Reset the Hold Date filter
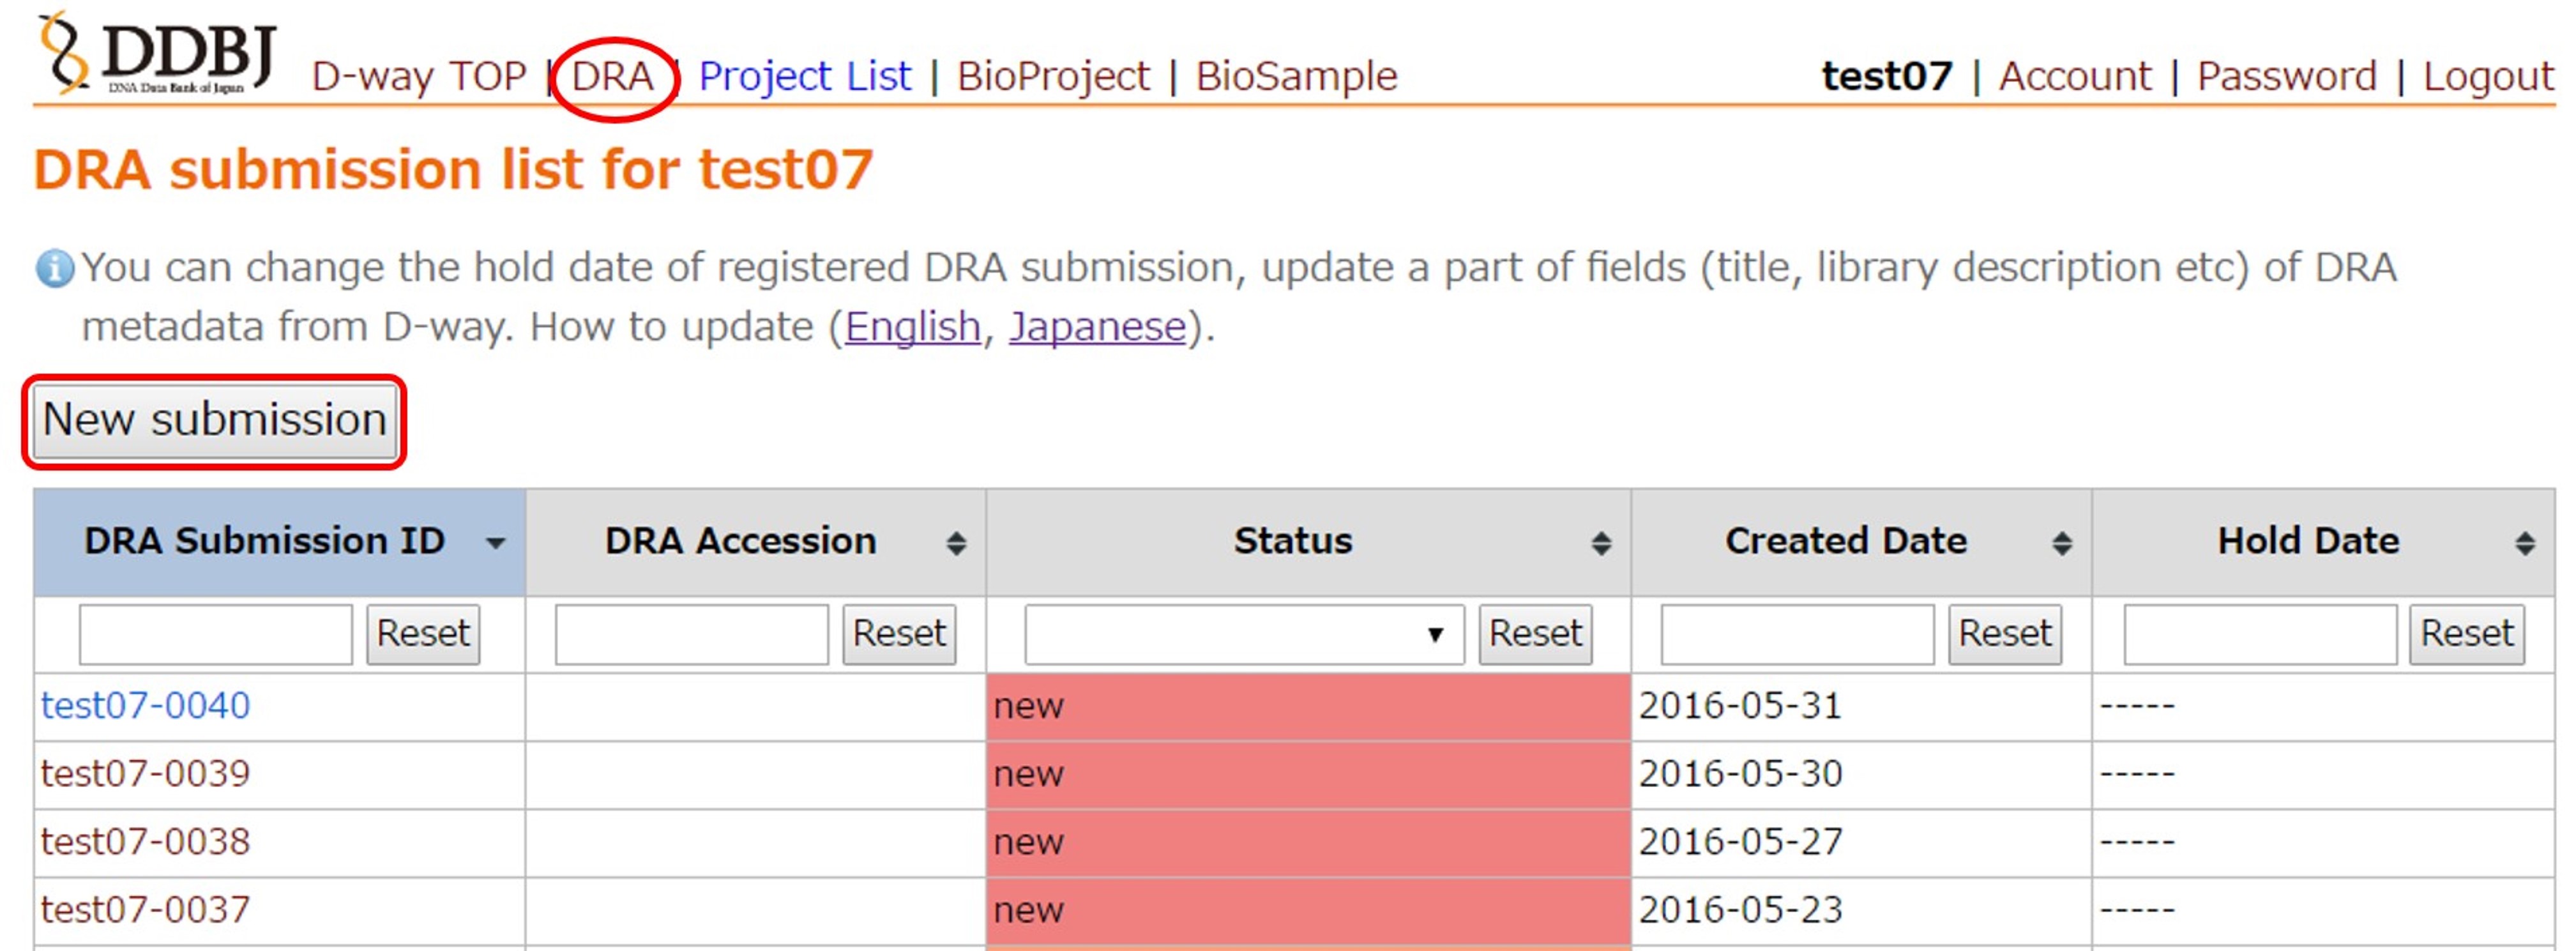 (2466, 634)
